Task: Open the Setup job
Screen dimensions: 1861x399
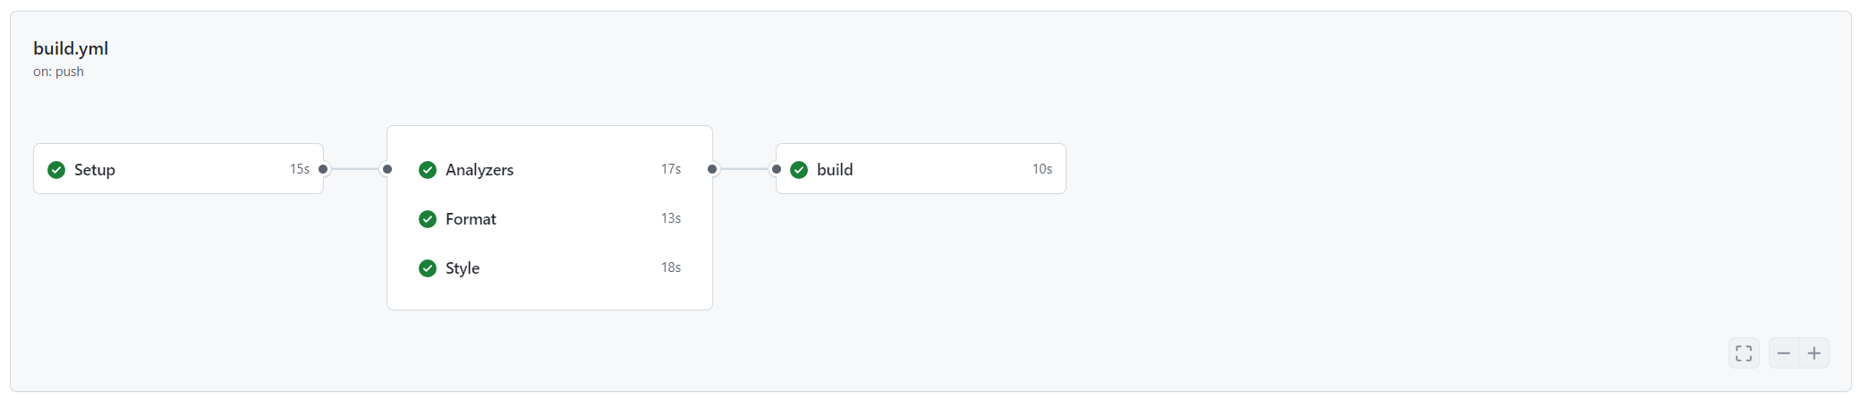Action: [178, 169]
